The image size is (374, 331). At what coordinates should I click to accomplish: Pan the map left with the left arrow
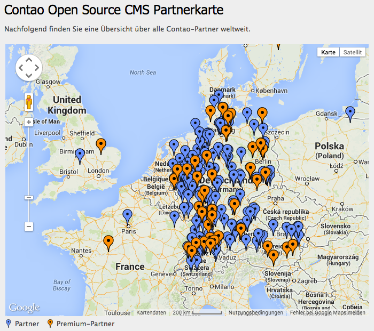tap(20, 68)
